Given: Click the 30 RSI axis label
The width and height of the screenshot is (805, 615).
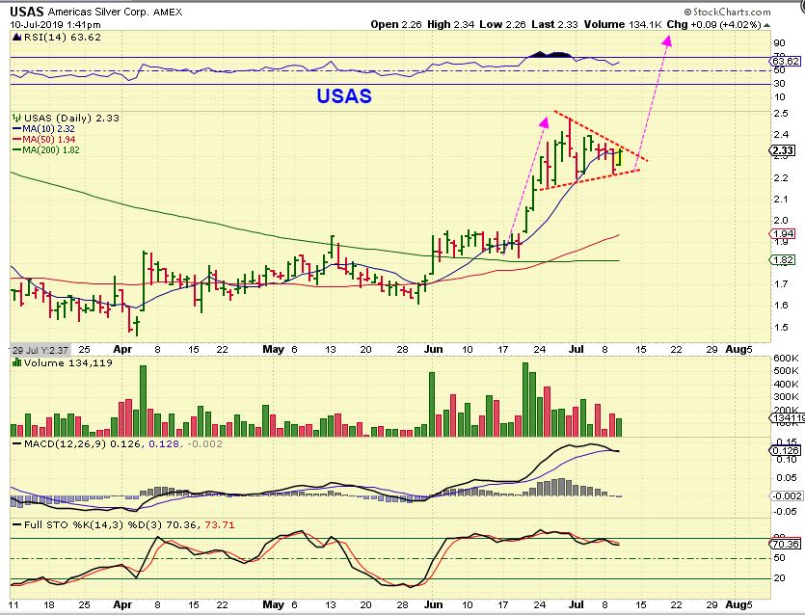Looking at the screenshot, I should pos(779,84).
